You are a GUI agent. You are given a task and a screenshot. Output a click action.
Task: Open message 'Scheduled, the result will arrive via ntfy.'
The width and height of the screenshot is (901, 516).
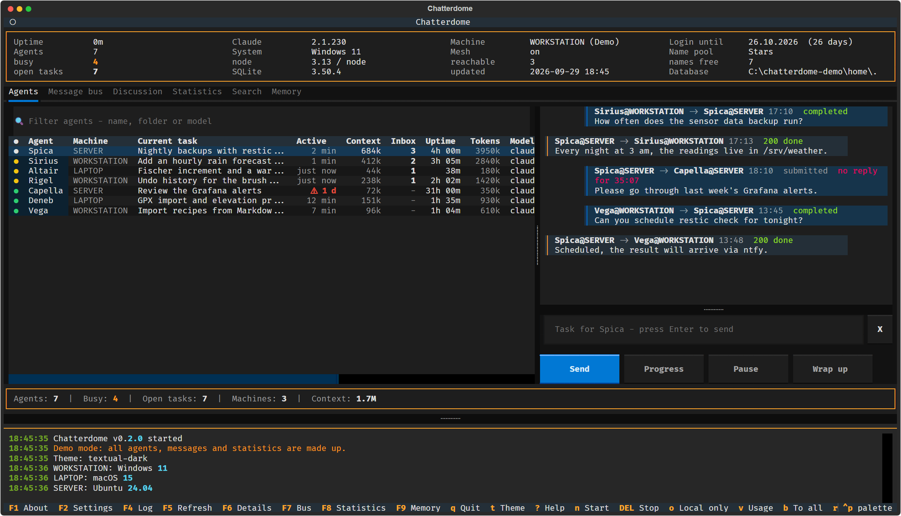(x=697, y=245)
